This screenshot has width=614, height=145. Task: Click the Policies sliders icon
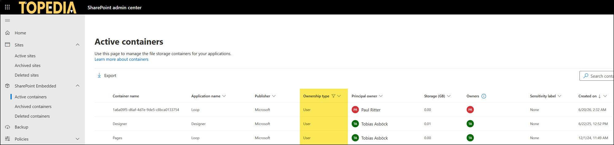point(8,139)
